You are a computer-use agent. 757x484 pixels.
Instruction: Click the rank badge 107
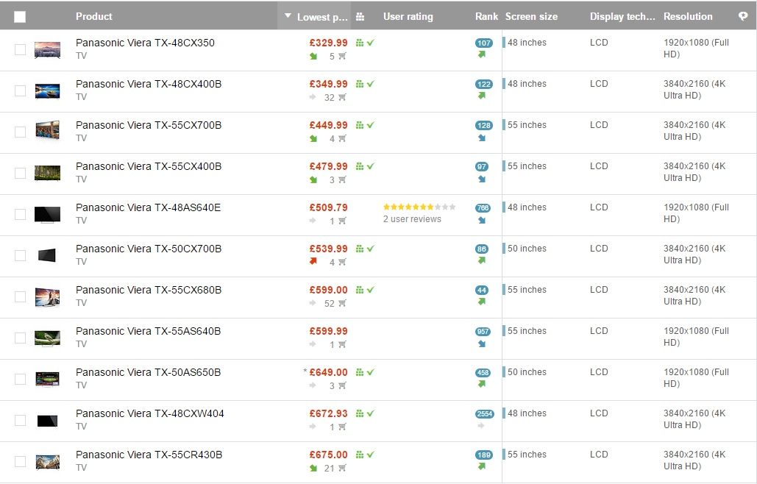483,43
